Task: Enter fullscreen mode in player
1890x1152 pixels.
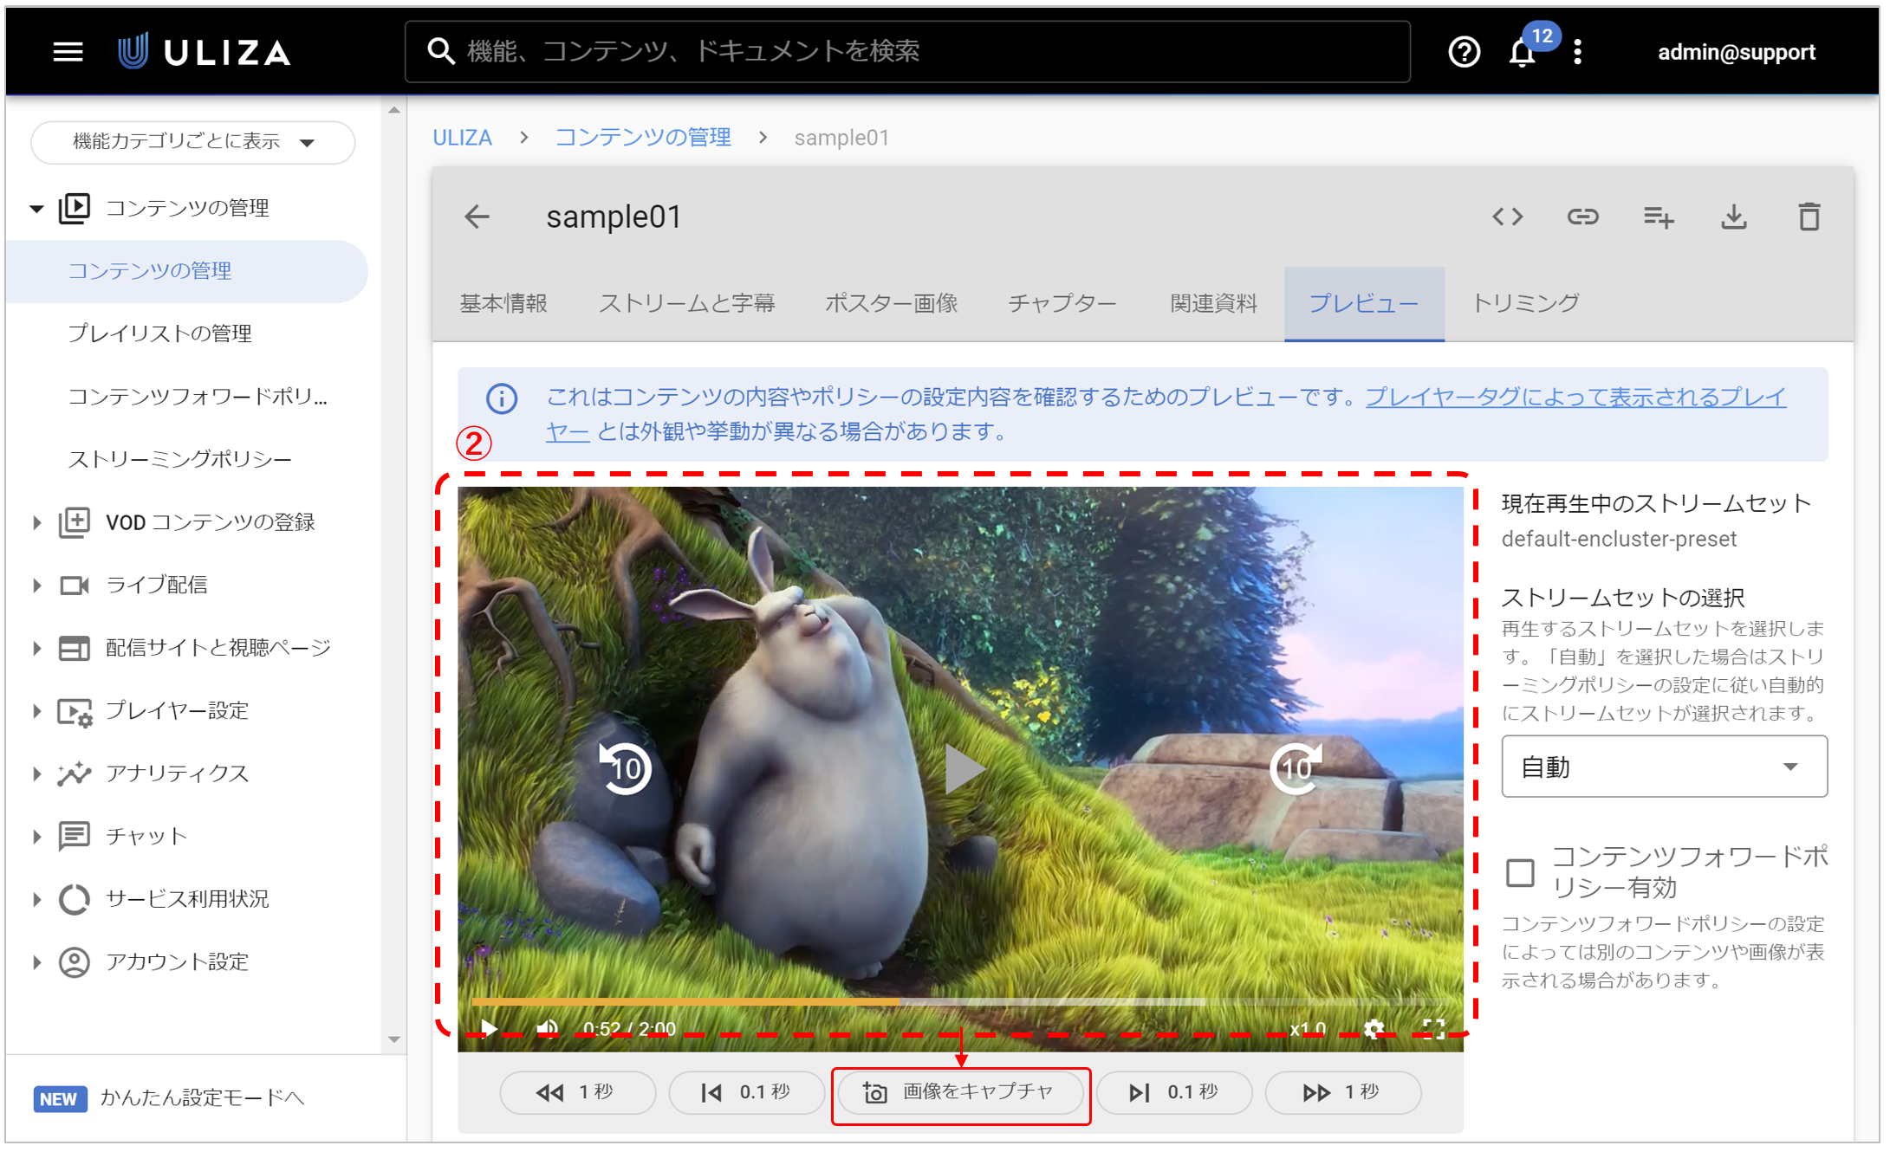Action: coord(1433,1028)
